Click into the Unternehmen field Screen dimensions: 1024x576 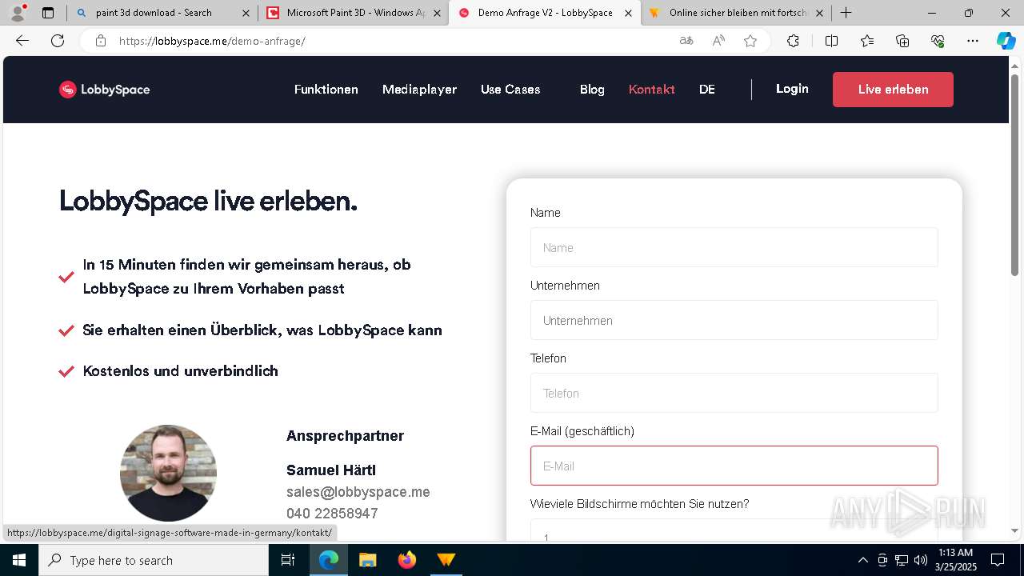coord(734,321)
